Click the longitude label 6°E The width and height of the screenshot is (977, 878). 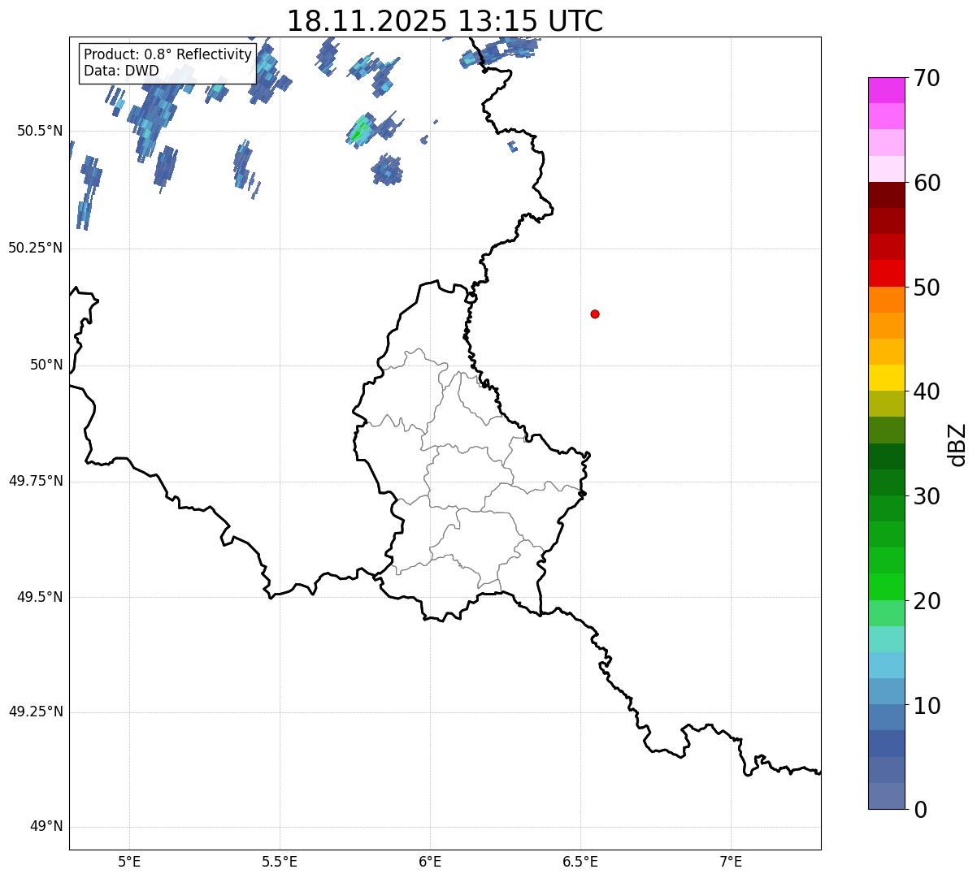pos(430,861)
